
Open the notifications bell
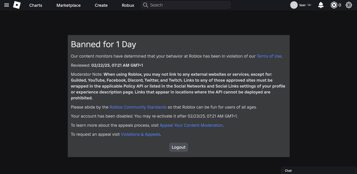(321, 5)
